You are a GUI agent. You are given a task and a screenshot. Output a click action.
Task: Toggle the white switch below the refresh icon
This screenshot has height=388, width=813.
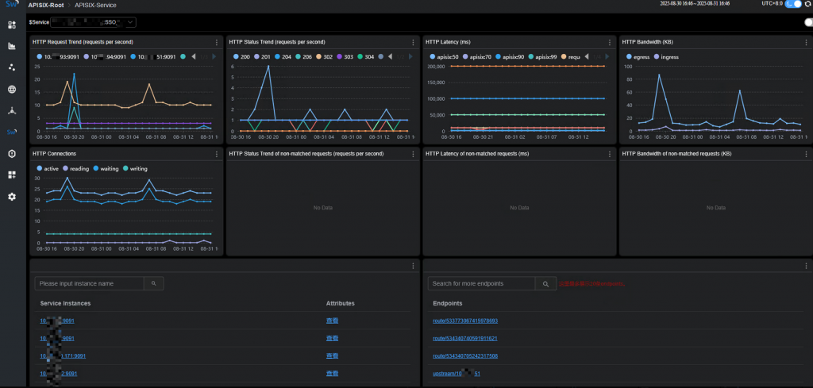(x=808, y=22)
